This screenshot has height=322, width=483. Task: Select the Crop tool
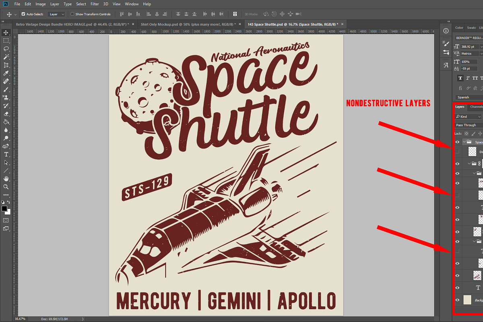[x=6, y=65]
